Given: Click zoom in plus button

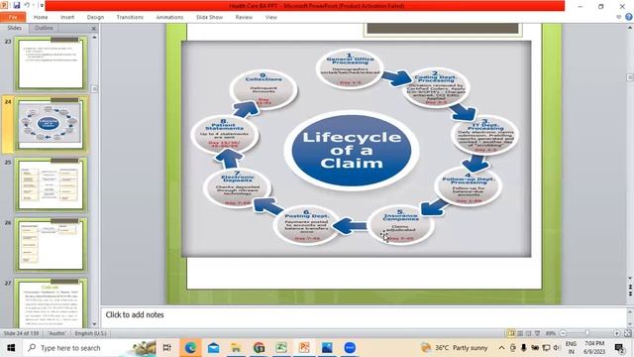Looking at the screenshot, I should point(616,333).
